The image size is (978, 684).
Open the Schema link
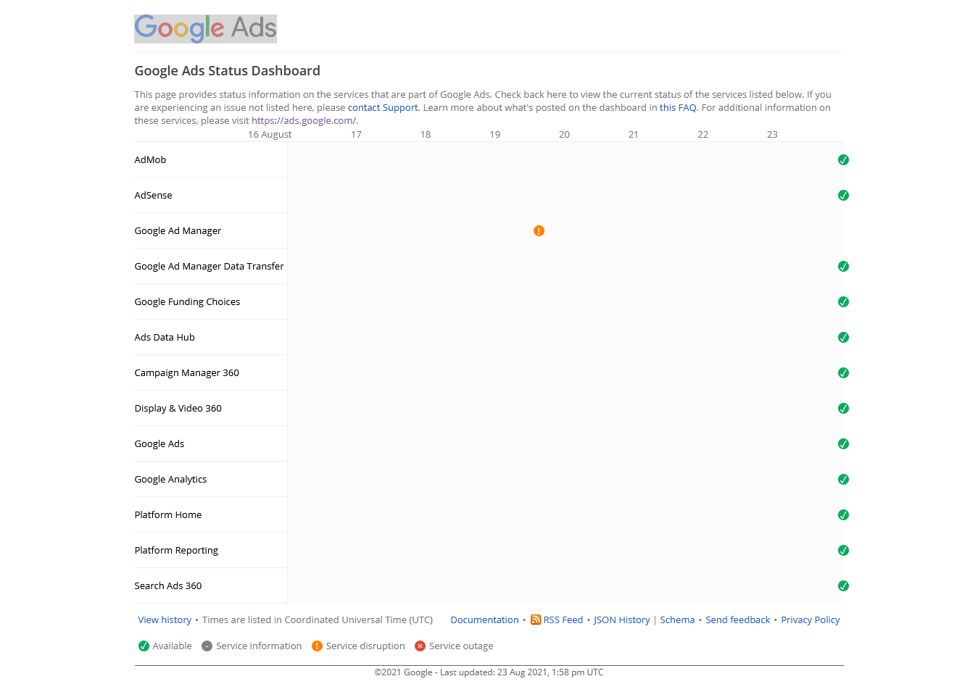677,620
